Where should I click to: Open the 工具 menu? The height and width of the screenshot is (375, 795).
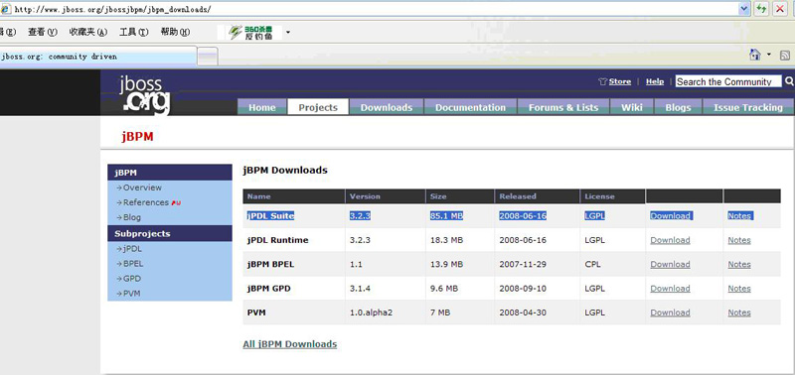(133, 32)
